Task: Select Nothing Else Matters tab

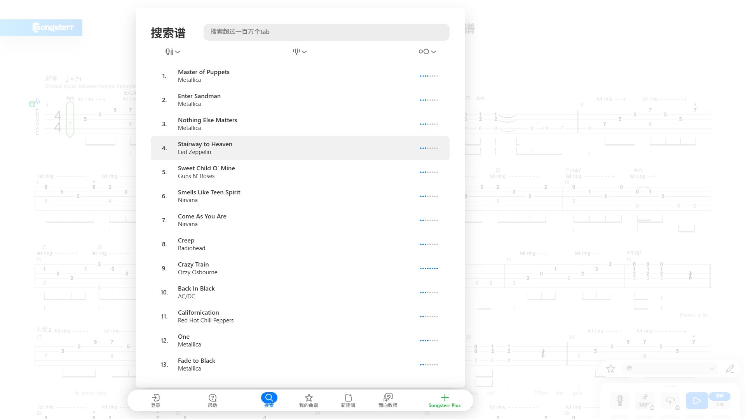Action: (300, 124)
